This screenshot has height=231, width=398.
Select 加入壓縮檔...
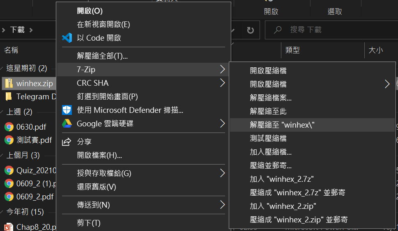(313, 152)
